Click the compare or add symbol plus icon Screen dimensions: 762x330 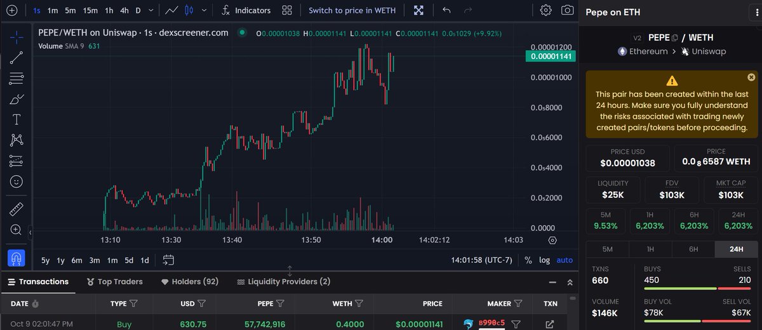(x=12, y=10)
